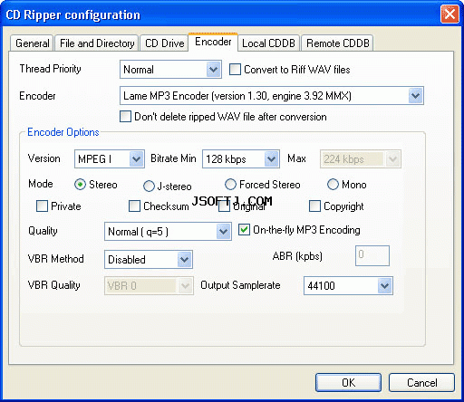Viewport: 464px width, 402px height.
Task: Switch to the CD Drive tab
Action: tap(165, 43)
